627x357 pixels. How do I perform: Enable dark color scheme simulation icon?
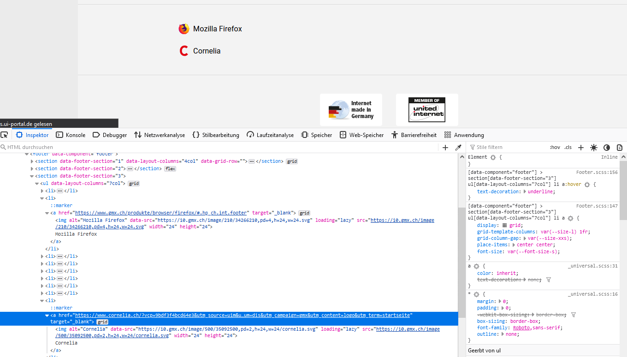pyautogui.click(x=607, y=147)
